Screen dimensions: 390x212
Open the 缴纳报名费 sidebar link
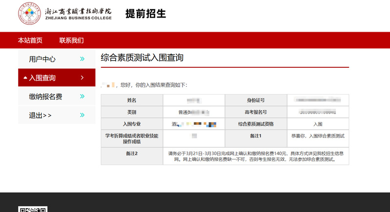tap(45, 96)
